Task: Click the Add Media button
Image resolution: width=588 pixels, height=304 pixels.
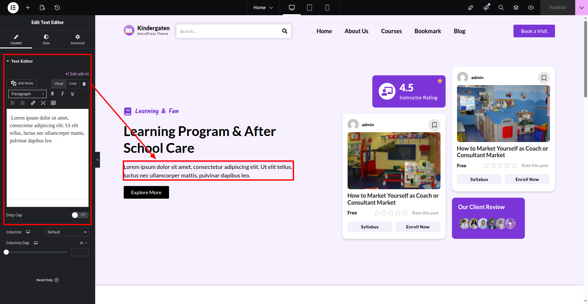Action: click(x=22, y=84)
